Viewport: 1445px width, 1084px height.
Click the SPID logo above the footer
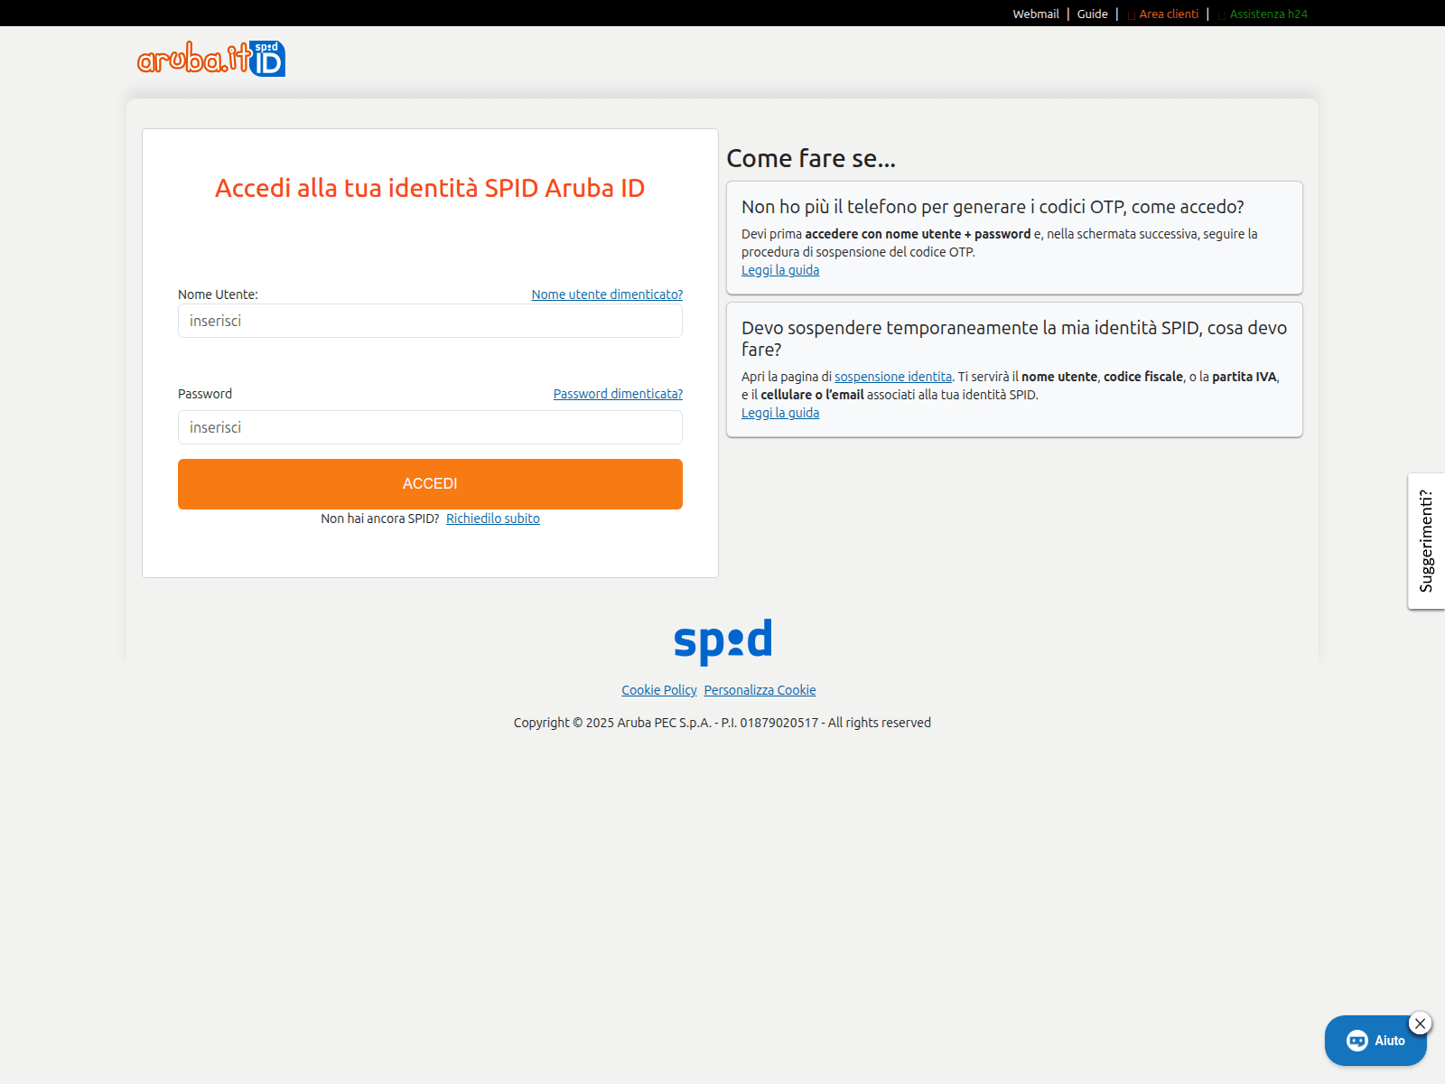(x=722, y=641)
